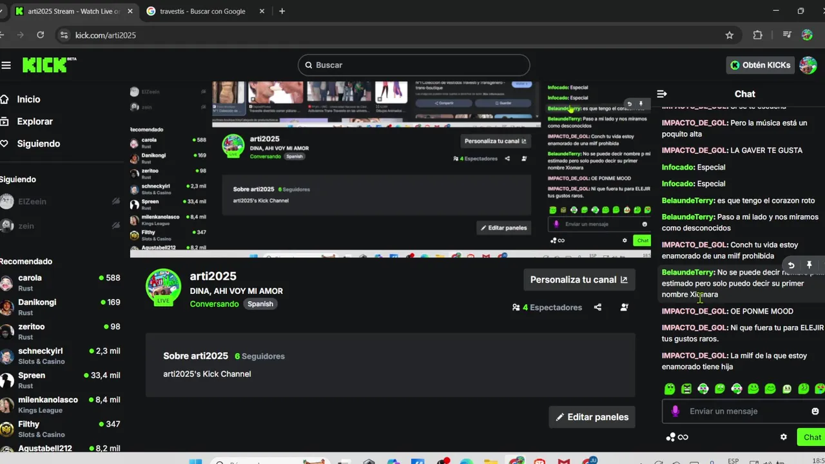Open the Kick hamburger menu
Viewport: 825px width, 464px height.
[6, 65]
